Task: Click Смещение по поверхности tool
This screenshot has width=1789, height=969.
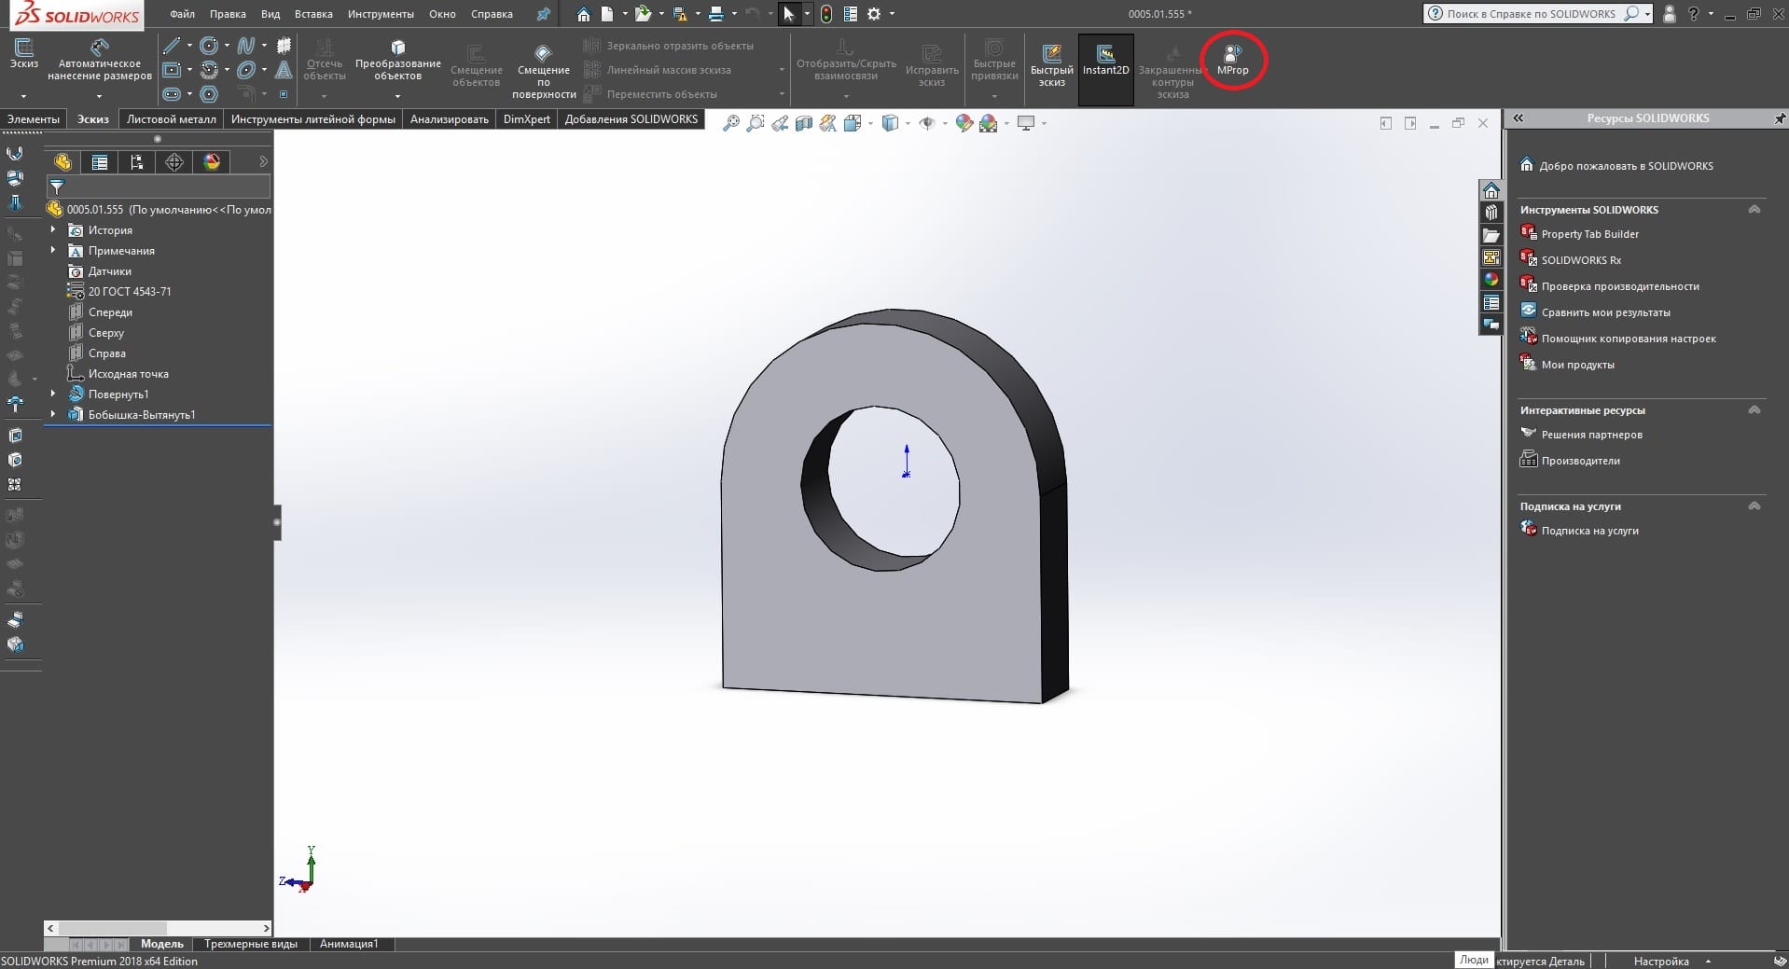Action: pos(544,71)
